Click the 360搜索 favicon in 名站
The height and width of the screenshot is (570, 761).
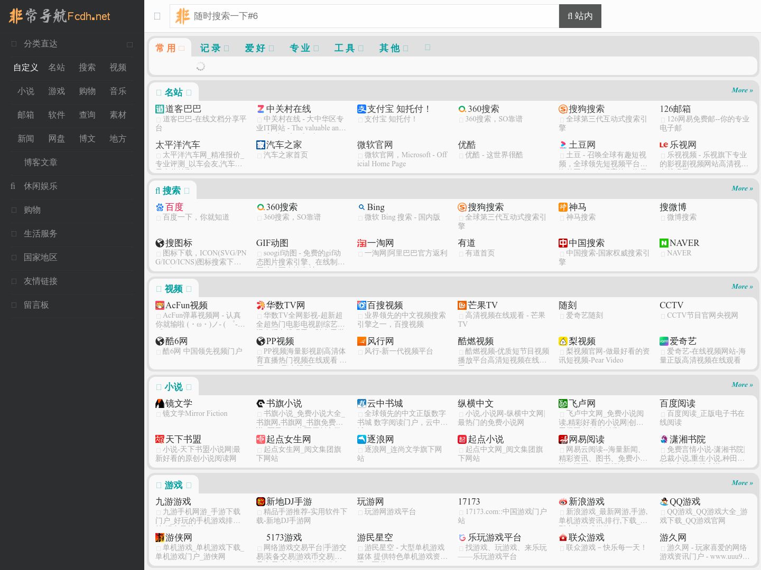point(462,109)
